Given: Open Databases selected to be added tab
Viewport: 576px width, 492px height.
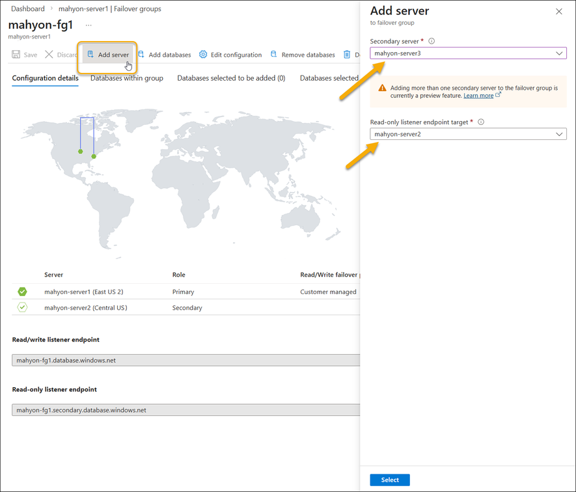Looking at the screenshot, I should pyautogui.click(x=231, y=78).
